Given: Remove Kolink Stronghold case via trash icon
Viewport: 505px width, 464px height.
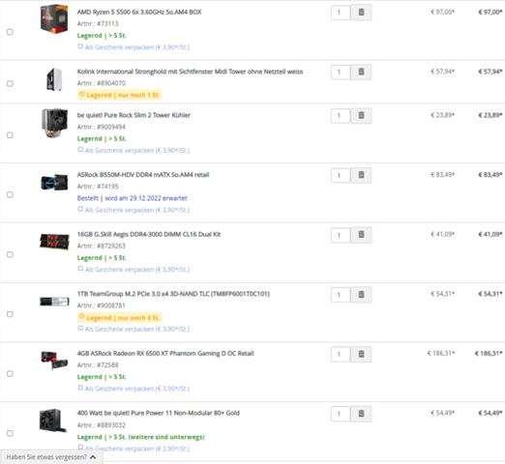Looking at the screenshot, I should point(361,72).
